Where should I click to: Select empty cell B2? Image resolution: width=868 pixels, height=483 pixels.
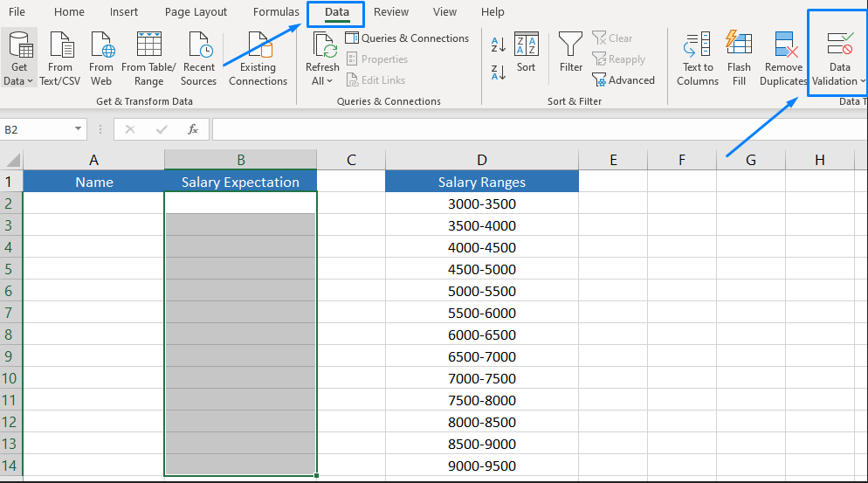[241, 204]
